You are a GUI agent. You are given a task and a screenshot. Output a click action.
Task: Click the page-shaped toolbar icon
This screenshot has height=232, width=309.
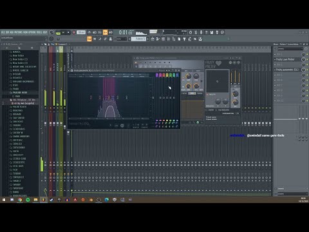pos(179,39)
